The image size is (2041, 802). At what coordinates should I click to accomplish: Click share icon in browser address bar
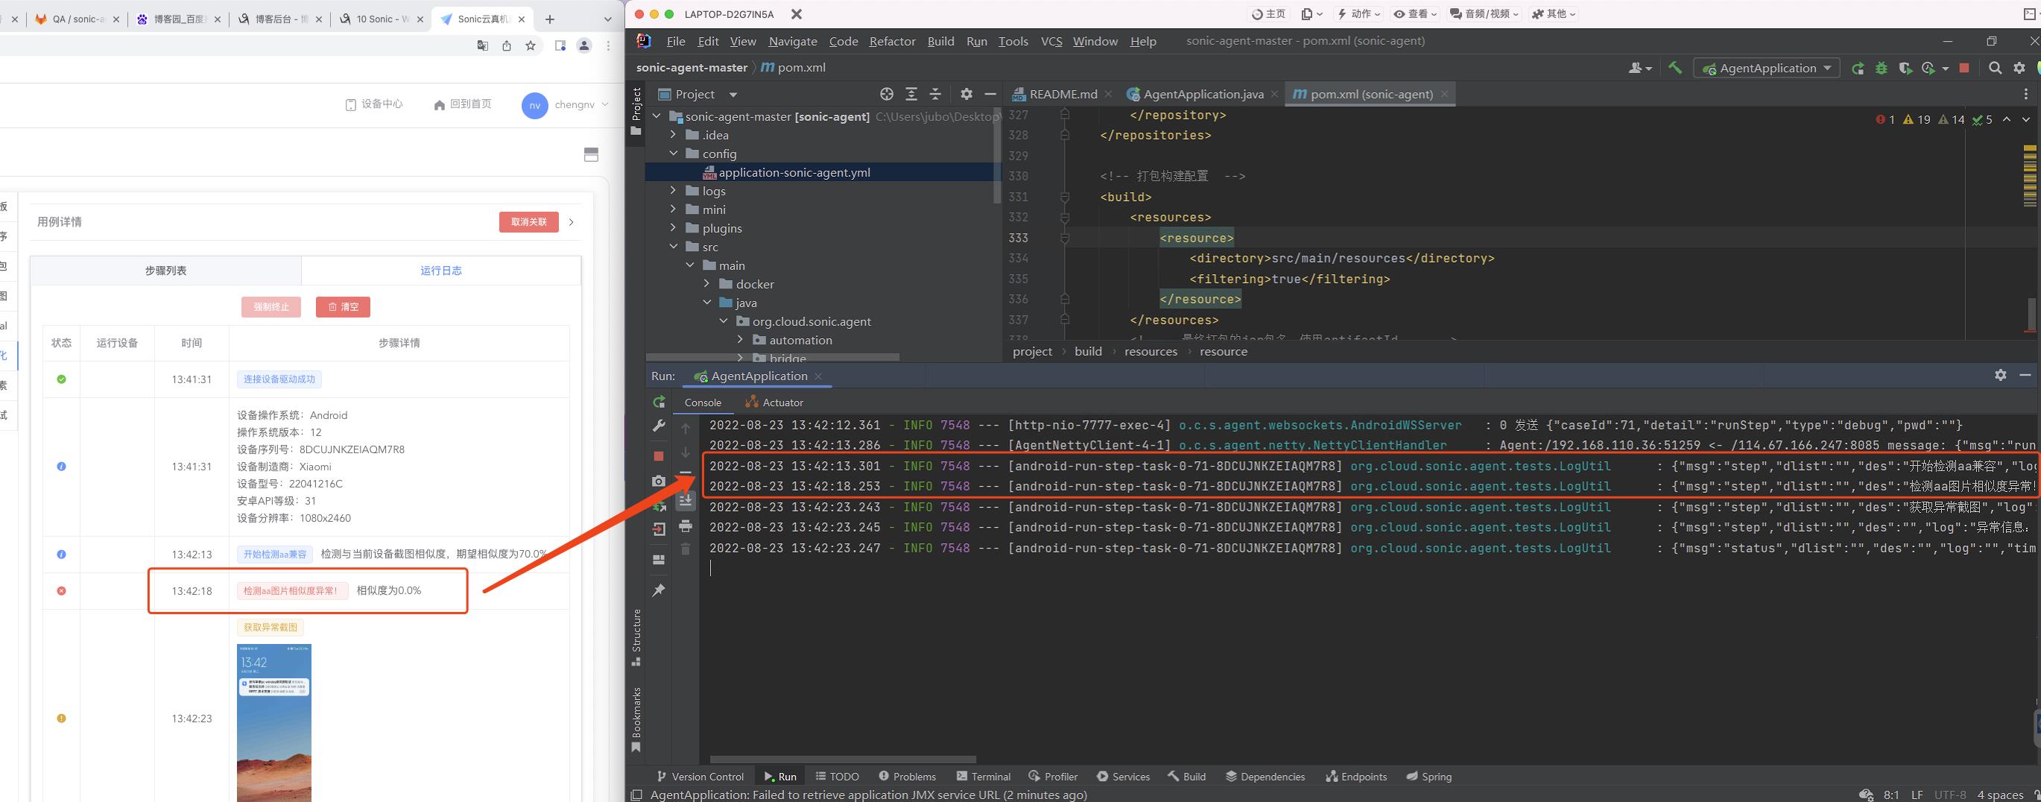(506, 46)
